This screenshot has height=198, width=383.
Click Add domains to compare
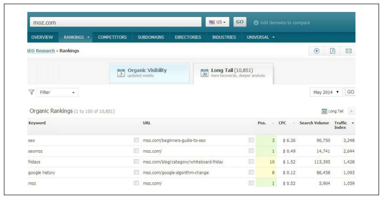[282, 23]
